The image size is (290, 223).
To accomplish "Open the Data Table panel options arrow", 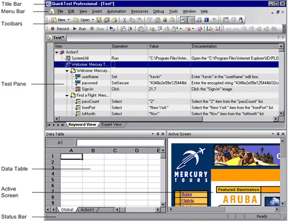I will [x=153, y=134].
